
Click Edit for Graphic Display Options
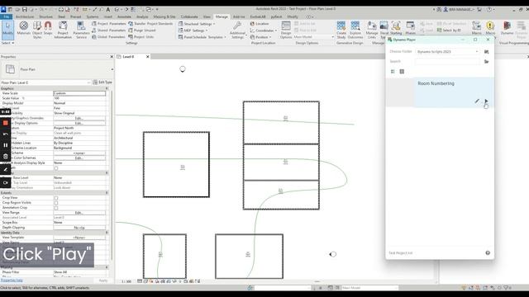tap(79, 123)
